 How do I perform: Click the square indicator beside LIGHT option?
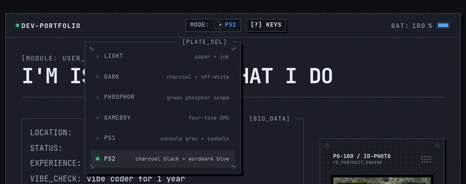[x=98, y=57]
